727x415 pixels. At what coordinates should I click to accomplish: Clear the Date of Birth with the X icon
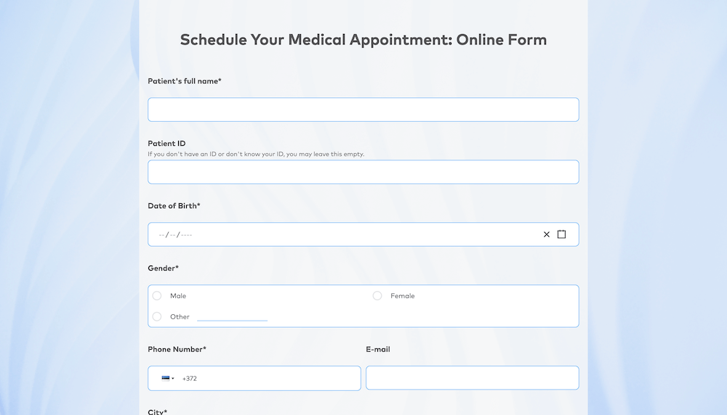click(547, 234)
